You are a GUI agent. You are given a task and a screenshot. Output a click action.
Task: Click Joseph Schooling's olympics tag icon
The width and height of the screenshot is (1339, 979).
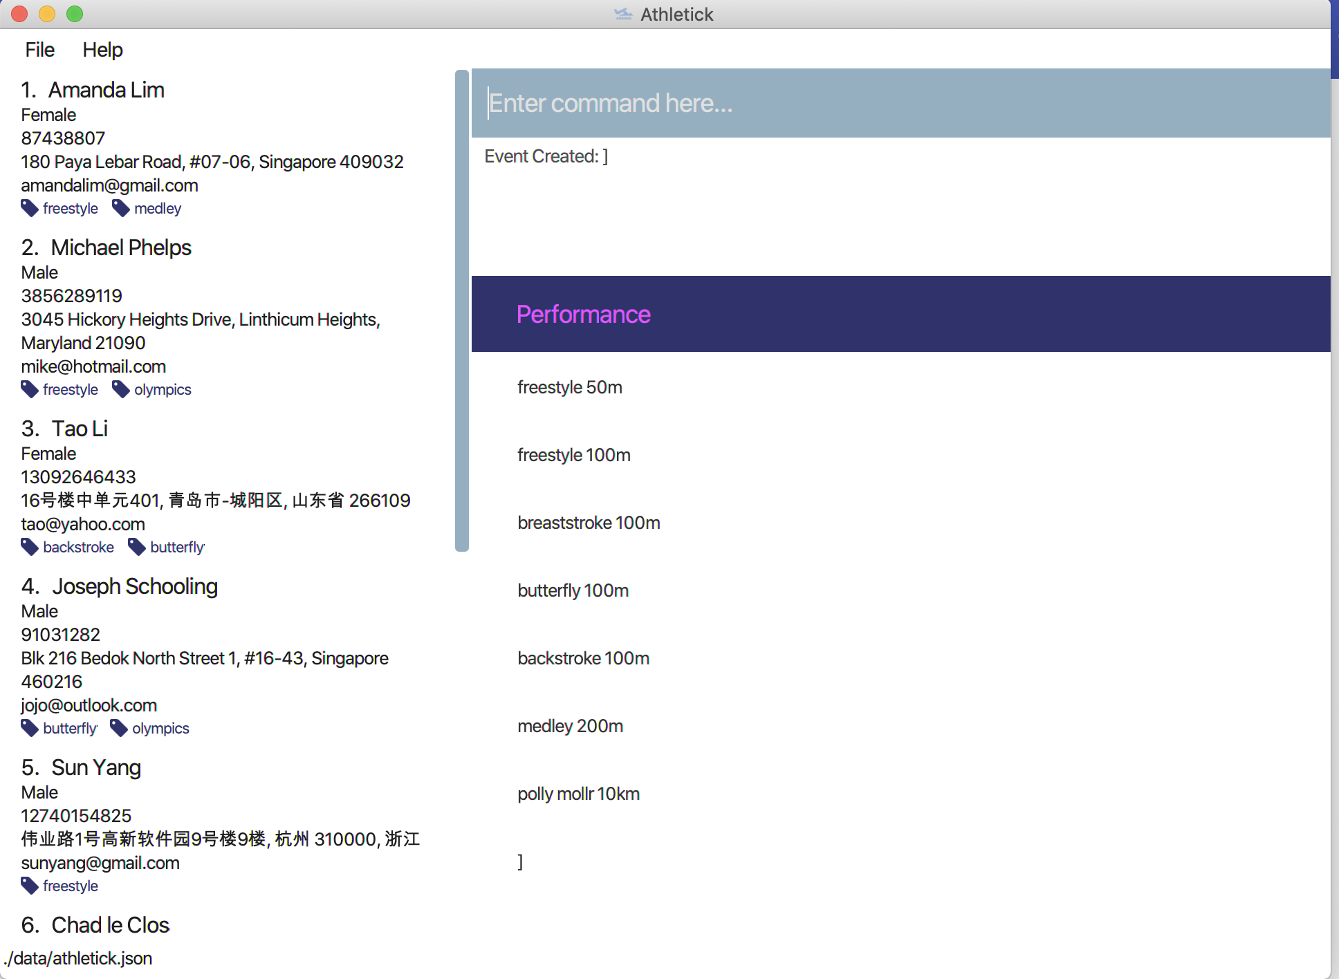[x=119, y=728]
